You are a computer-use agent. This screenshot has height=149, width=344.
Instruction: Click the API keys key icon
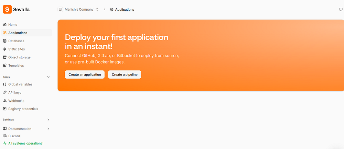[5, 92]
